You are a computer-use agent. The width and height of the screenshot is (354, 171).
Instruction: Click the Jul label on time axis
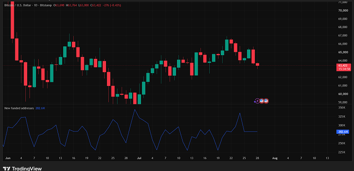pos(139,159)
